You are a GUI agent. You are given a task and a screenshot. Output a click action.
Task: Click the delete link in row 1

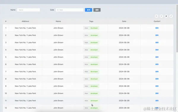[157, 28]
